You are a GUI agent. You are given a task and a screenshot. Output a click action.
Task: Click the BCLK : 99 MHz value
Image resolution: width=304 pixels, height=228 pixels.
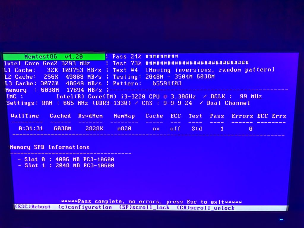pos(236,96)
